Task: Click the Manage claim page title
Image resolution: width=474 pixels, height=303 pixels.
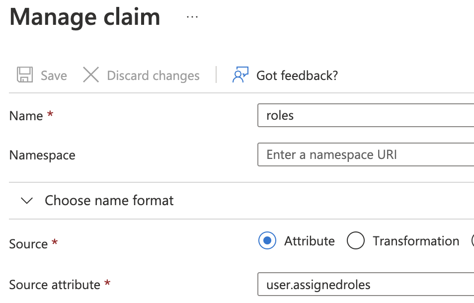Action: coord(85,17)
